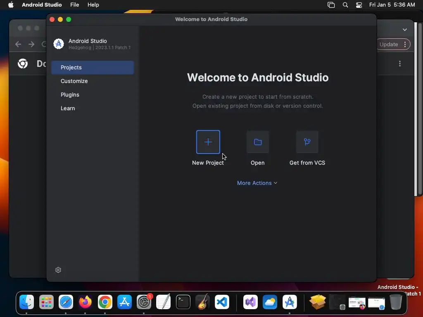This screenshot has height=317, width=423.
Task: Open the File menu in menu bar
Action: (x=74, y=5)
